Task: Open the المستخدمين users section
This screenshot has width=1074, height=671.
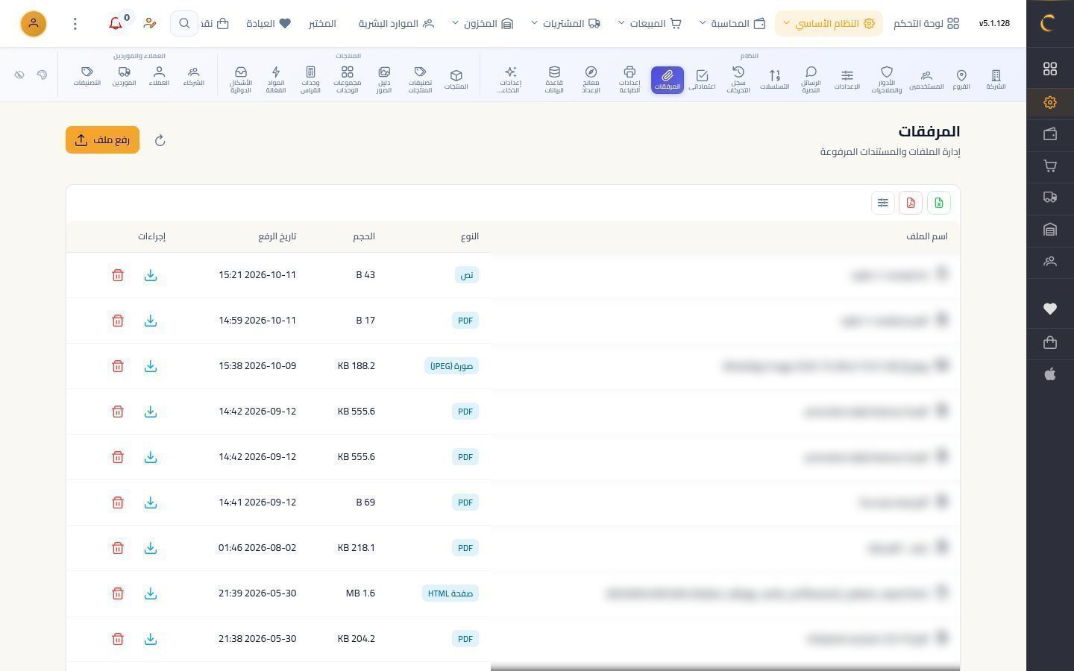Action: click(926, 79)
